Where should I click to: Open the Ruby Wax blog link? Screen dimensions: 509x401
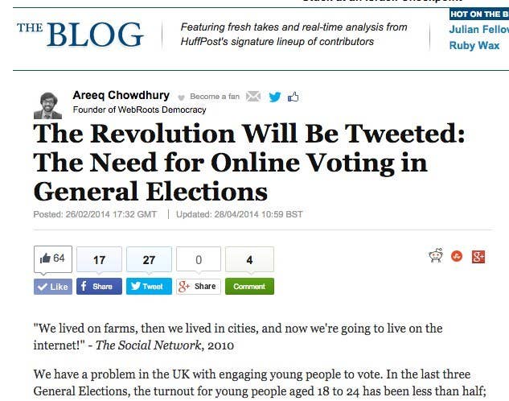click(474, 45)
